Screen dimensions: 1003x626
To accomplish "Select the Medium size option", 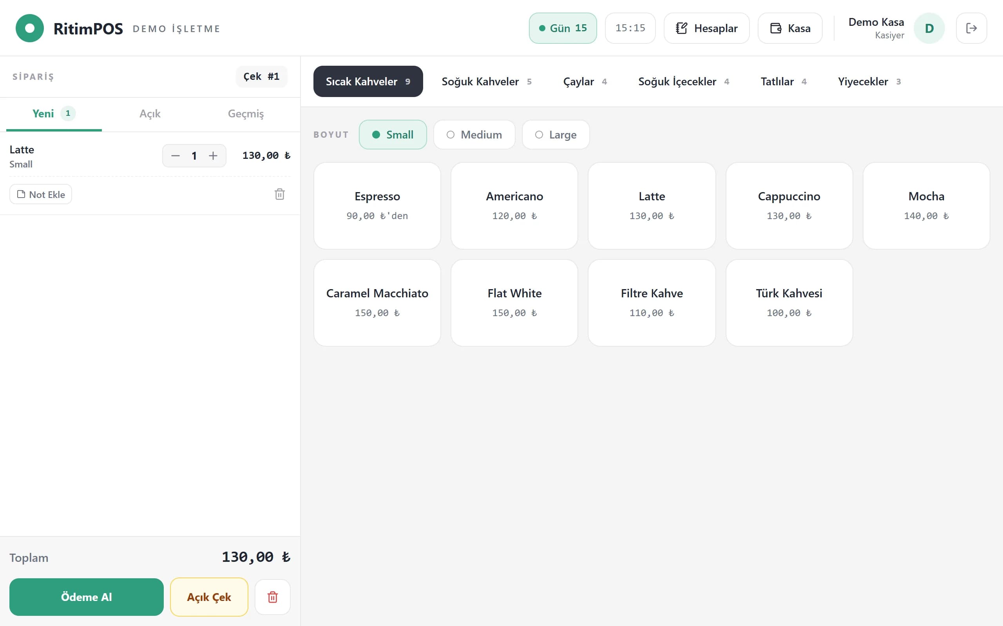I will 474,135.
